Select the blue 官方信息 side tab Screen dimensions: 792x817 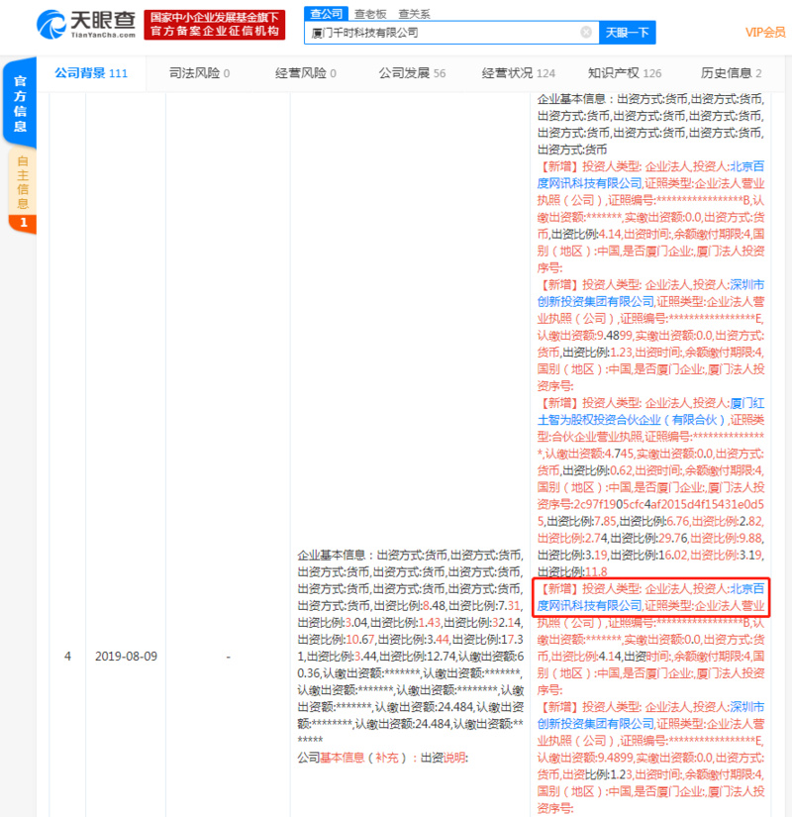[x=21, y=104]
